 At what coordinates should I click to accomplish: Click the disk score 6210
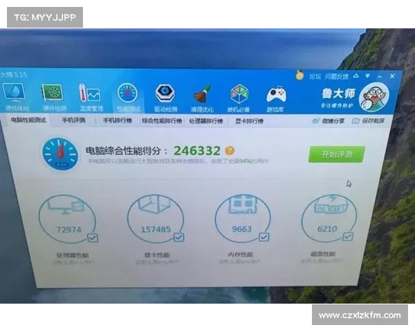click(327, 228)
